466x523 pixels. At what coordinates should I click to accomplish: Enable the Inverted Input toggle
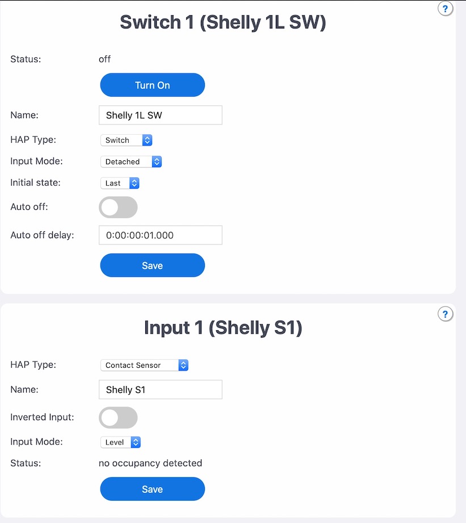117,417
